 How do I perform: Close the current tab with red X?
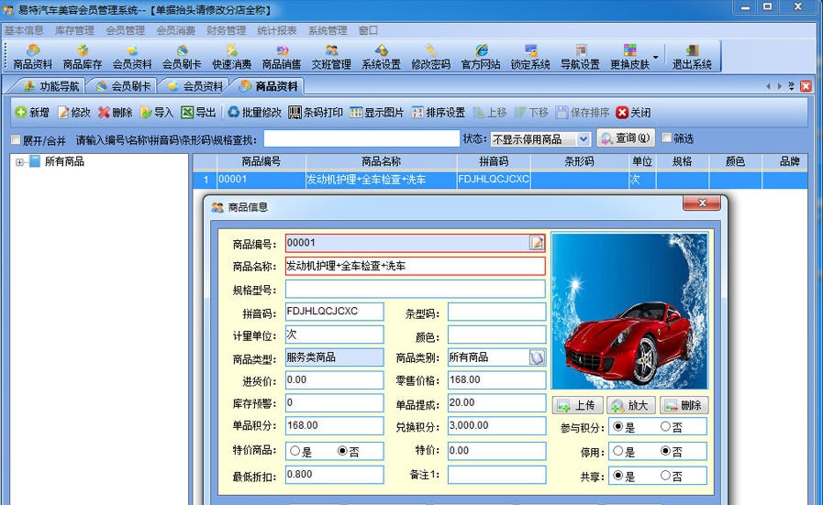[806, 86]
